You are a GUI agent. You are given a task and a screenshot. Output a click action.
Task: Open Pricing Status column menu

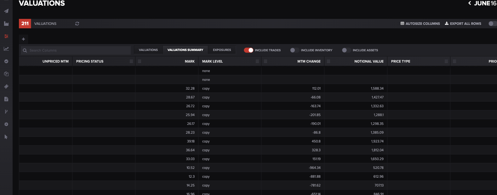[131, 61]
